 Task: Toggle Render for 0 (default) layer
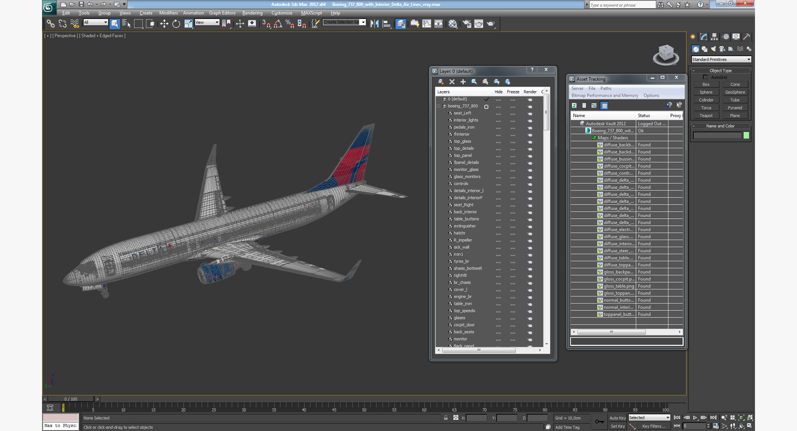[x=530, y=99]
